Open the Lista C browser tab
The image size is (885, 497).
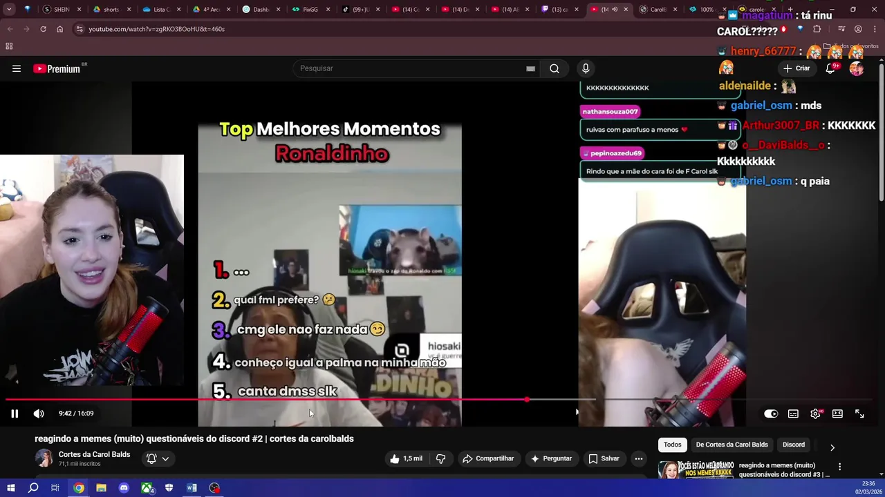click(161, 10)
